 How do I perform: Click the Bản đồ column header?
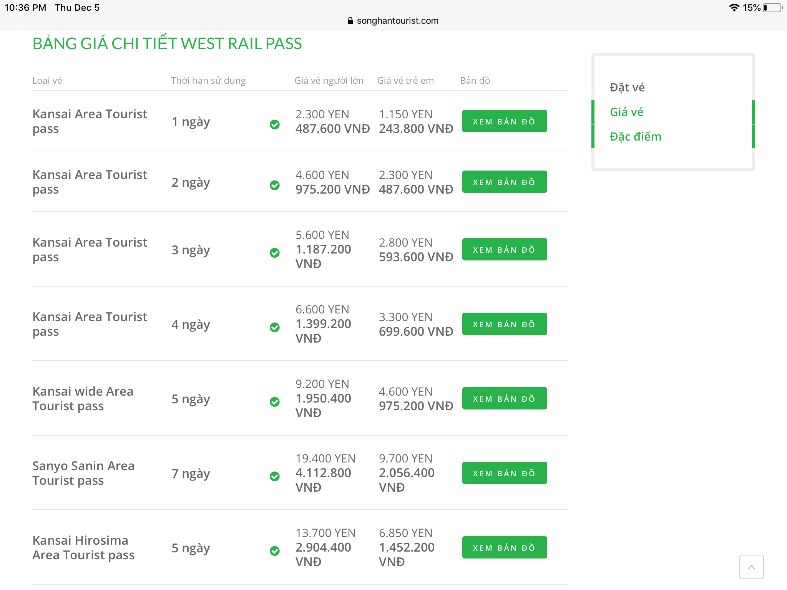tap(475, 81)
